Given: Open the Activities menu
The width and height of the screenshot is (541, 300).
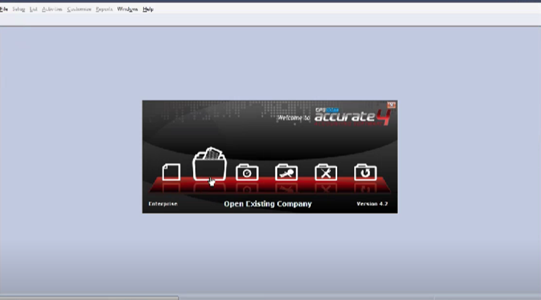Looking at the screenshot, I should coord(52,9).
